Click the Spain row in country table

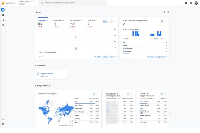[x=87, y=122]
